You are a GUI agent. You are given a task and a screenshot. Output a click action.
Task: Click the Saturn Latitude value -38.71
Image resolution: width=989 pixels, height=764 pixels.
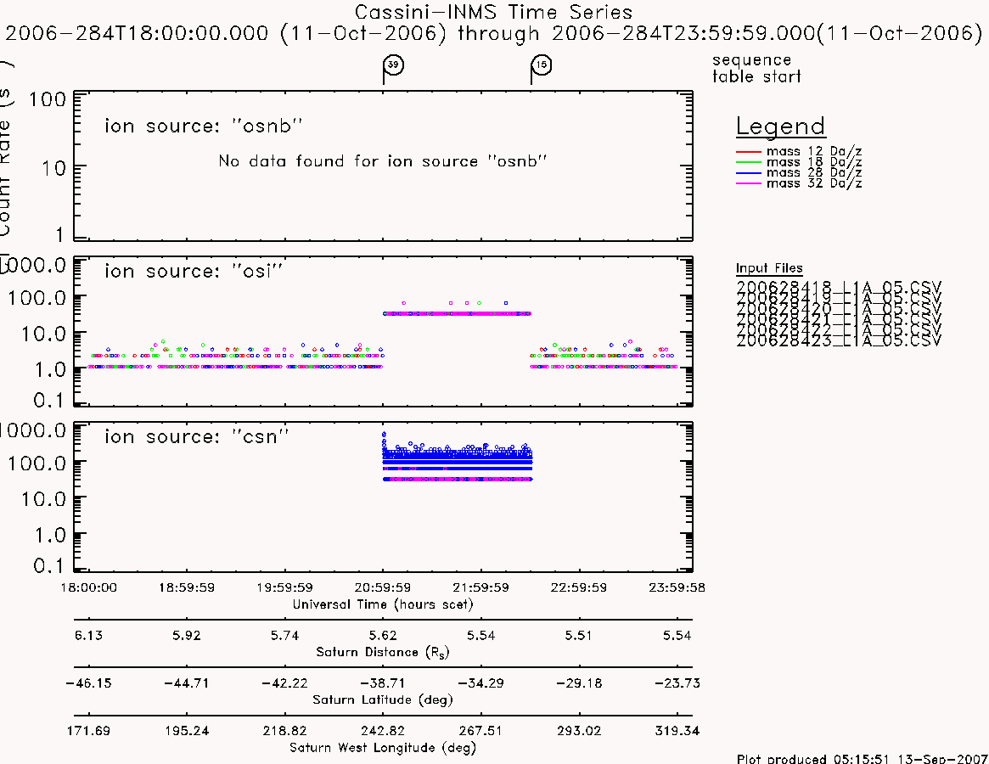(x=383, y=683)
